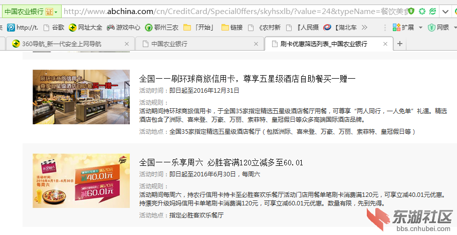Open the 「开始」 bookmark folder
Image resolution: width=457 pixels, height=235 pixels.
[x=199, y=28]
